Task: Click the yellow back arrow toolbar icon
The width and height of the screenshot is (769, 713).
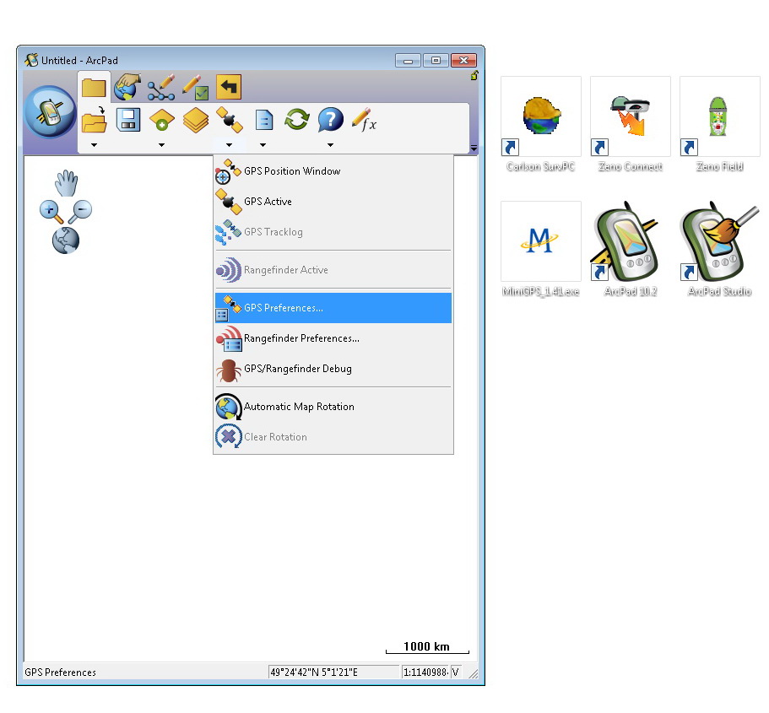Action: (229, 87)
